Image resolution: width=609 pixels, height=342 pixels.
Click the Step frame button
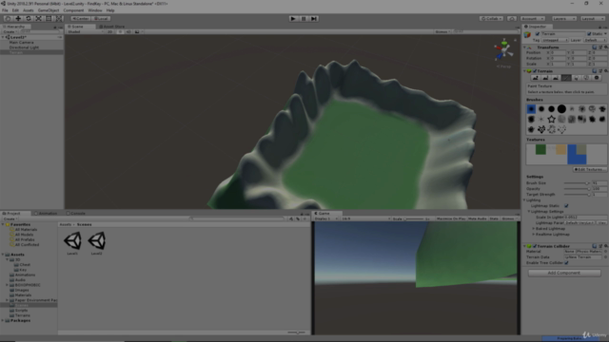314,19
